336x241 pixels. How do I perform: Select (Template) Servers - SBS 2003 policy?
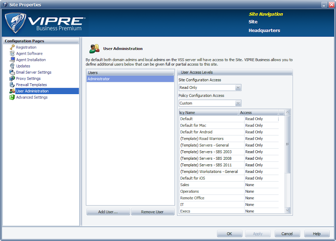(x=229, y=152)
